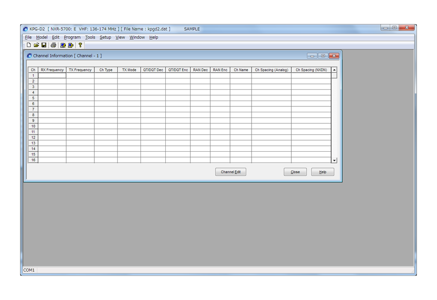Open the Program menu
This screenshot has width=437, height=300.
click(72, 37)
